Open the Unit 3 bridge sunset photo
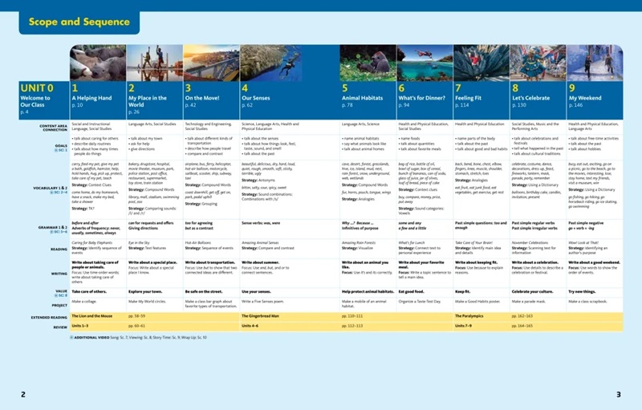 pos(210,63)
